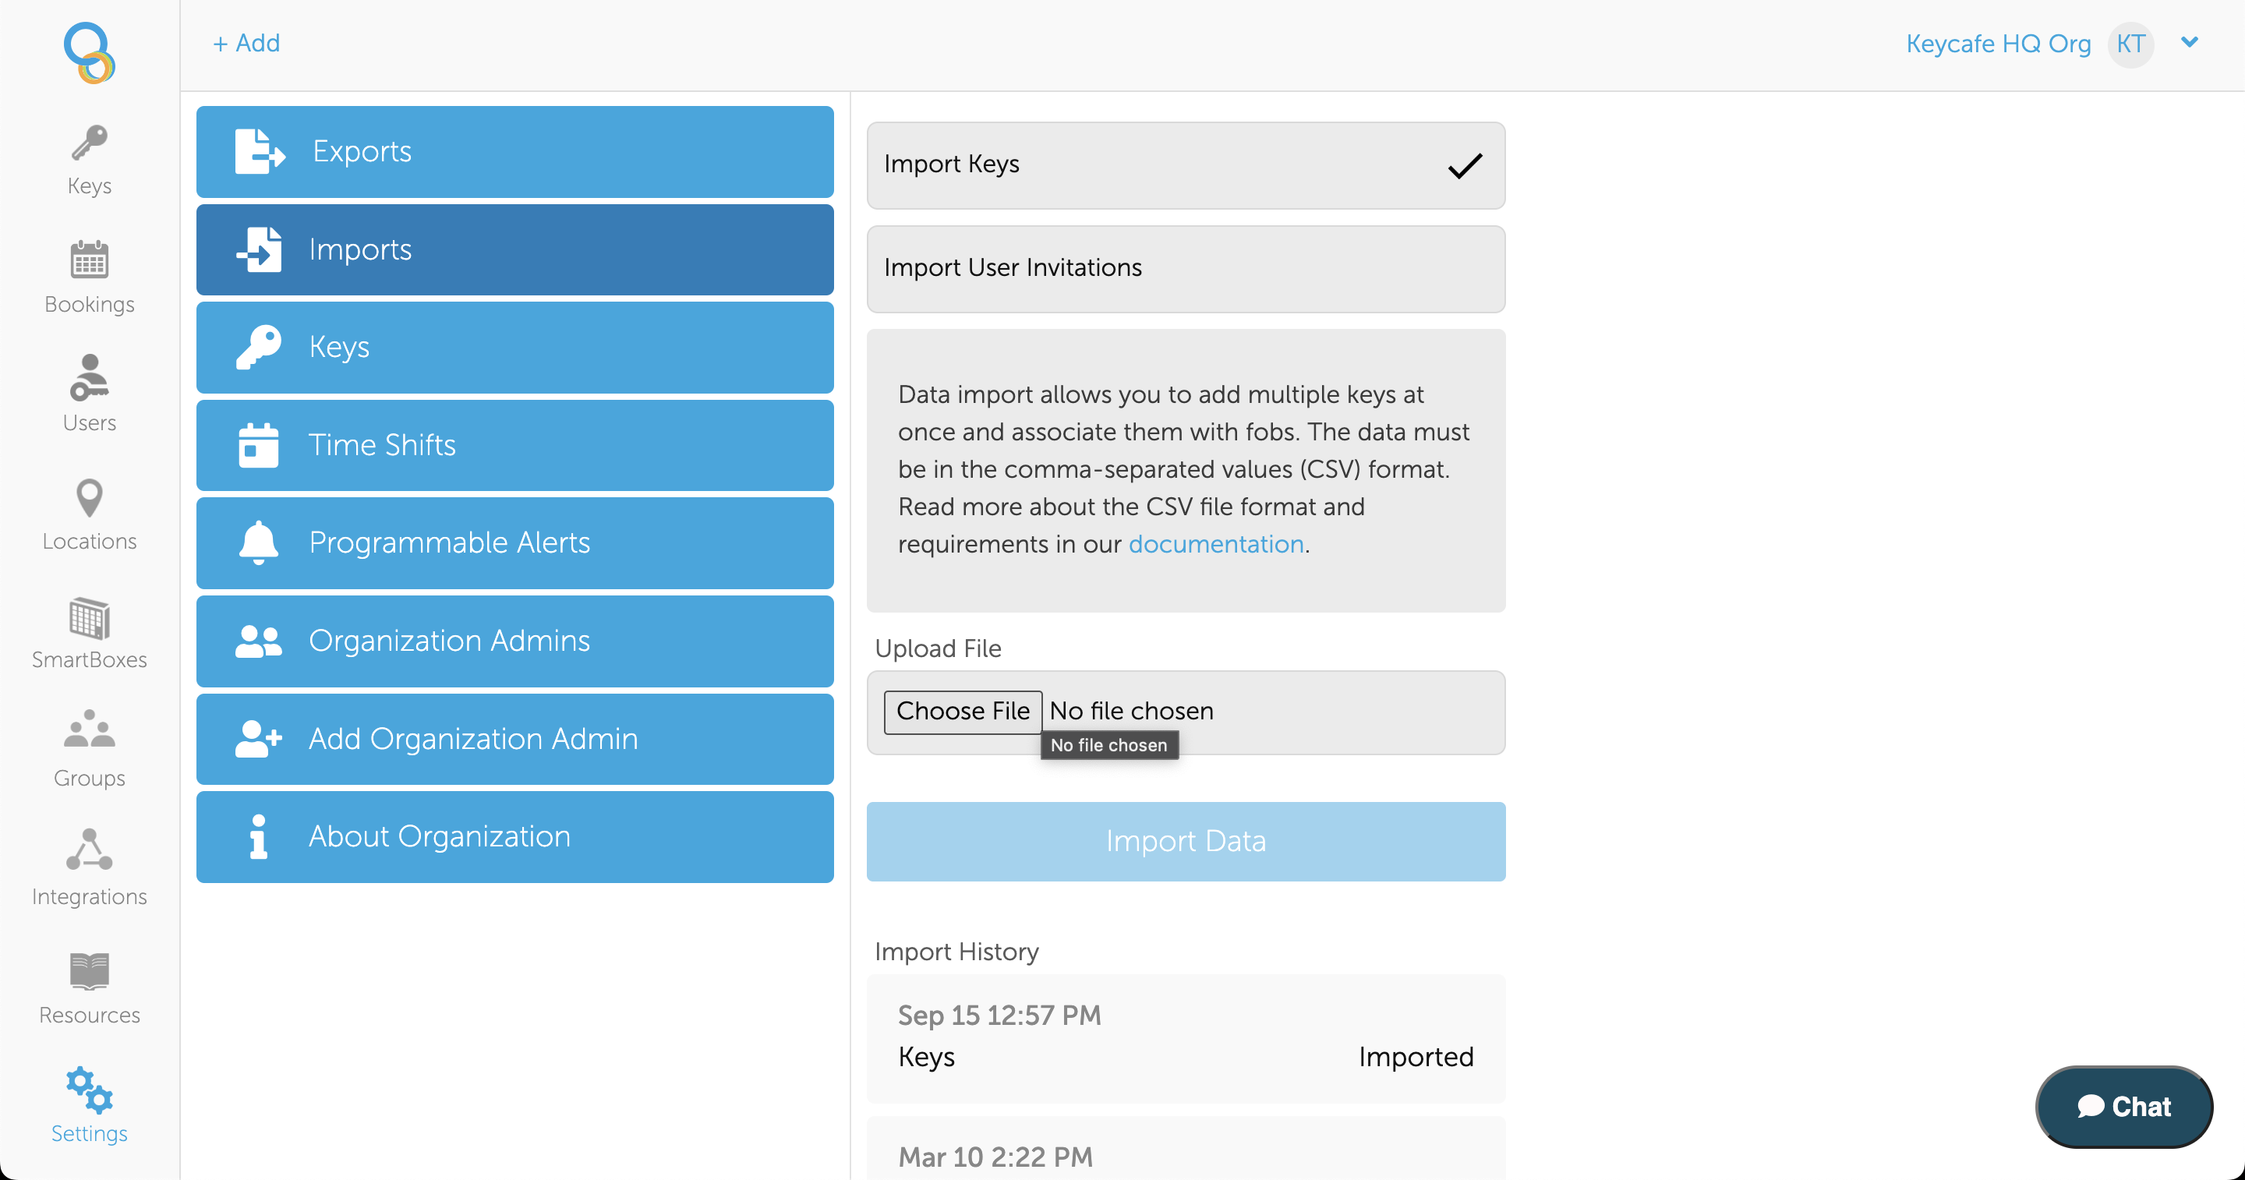Open the Resources book icon
The image size is (2245, 1180).
click(x=89, y=970)
